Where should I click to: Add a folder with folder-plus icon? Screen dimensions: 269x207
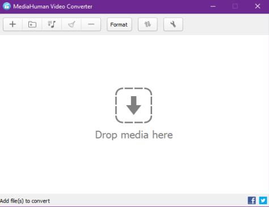32,24
